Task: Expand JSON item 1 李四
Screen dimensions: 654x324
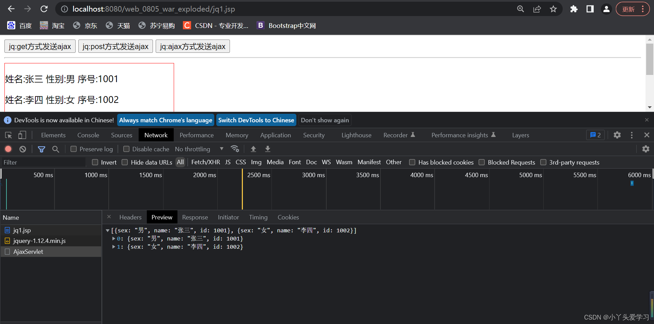Action: (x=114, y=247)
